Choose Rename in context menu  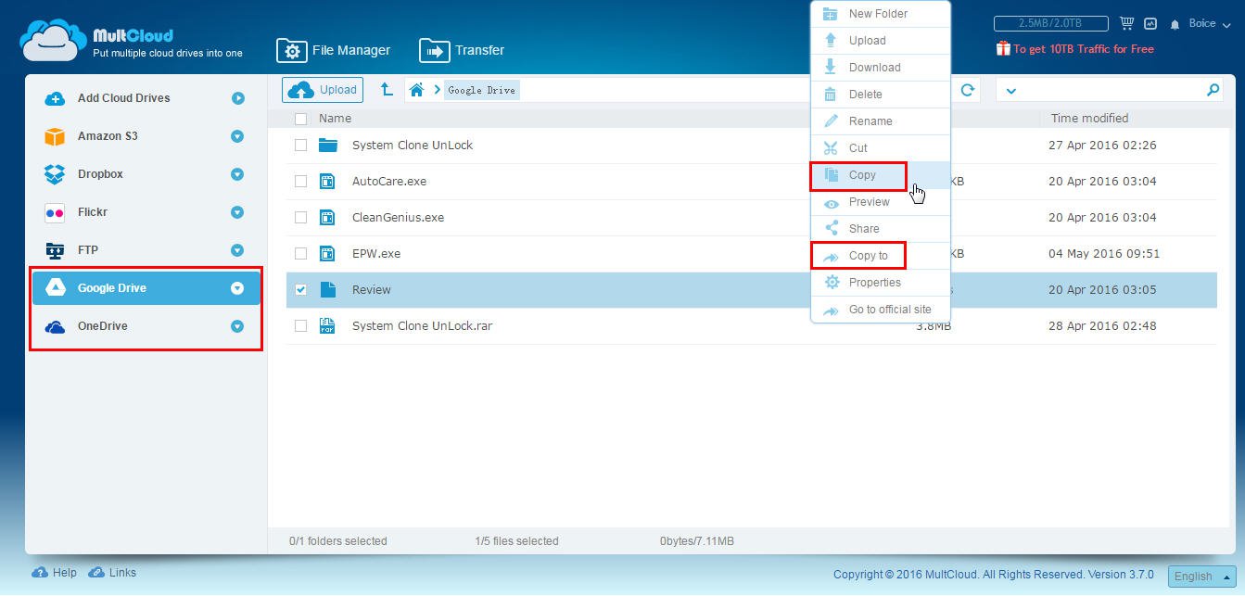tap(881, 121)
